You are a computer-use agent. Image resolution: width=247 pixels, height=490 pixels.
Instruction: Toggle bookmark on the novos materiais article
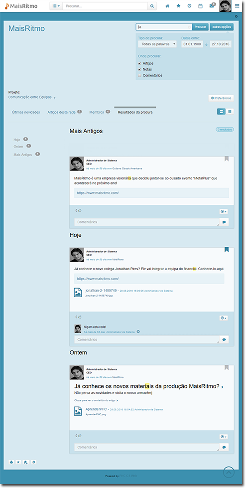coord(227,367)
